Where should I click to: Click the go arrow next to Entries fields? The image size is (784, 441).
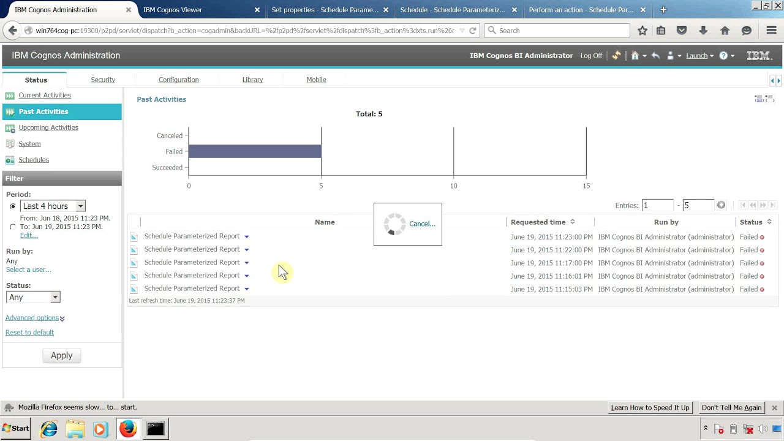click(x=721, y=205)
